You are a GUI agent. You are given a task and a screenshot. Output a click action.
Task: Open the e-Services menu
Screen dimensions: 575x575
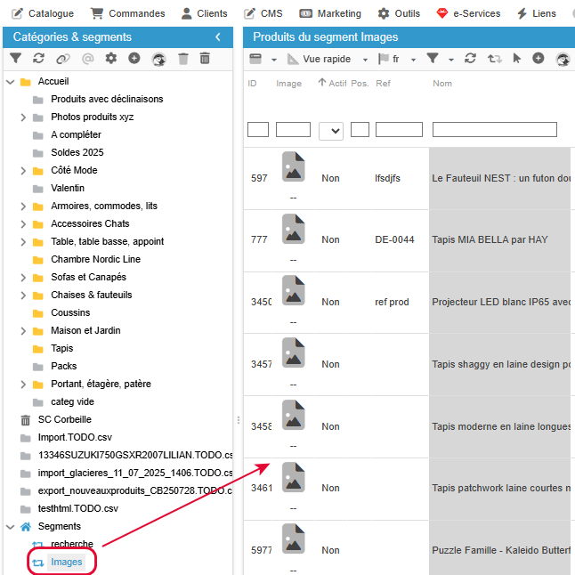[468, 13]
